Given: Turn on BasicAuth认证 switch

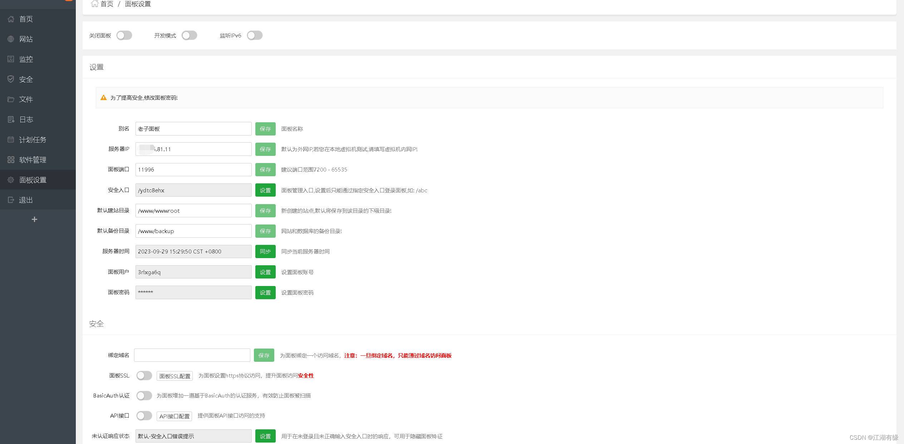Looking at the screenshot, I should [144, 395].
